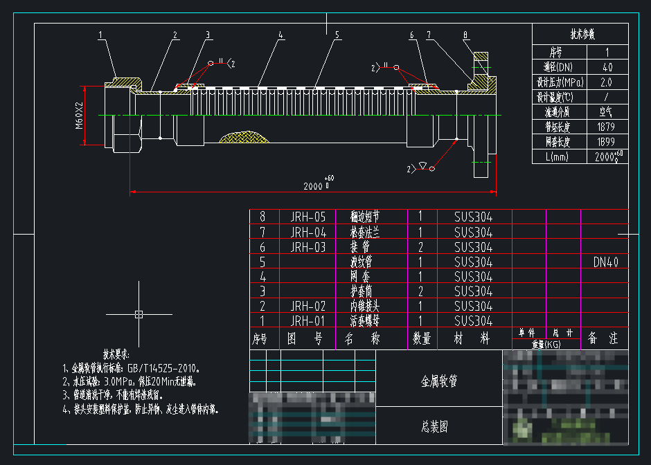
Task: Click the JRH-03 drawing number cell
Action: 307,247
